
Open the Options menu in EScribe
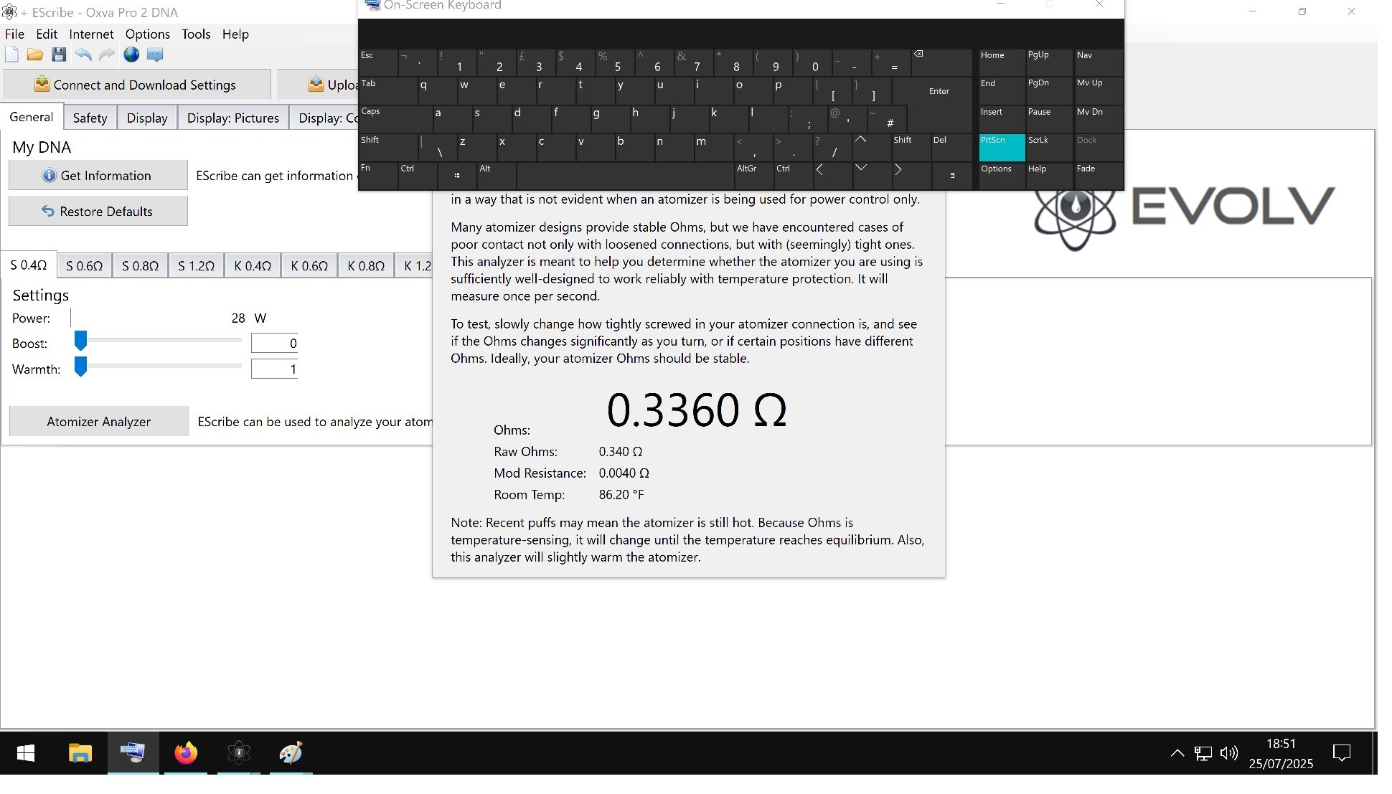pyautogui.click(x=147, y=34)
